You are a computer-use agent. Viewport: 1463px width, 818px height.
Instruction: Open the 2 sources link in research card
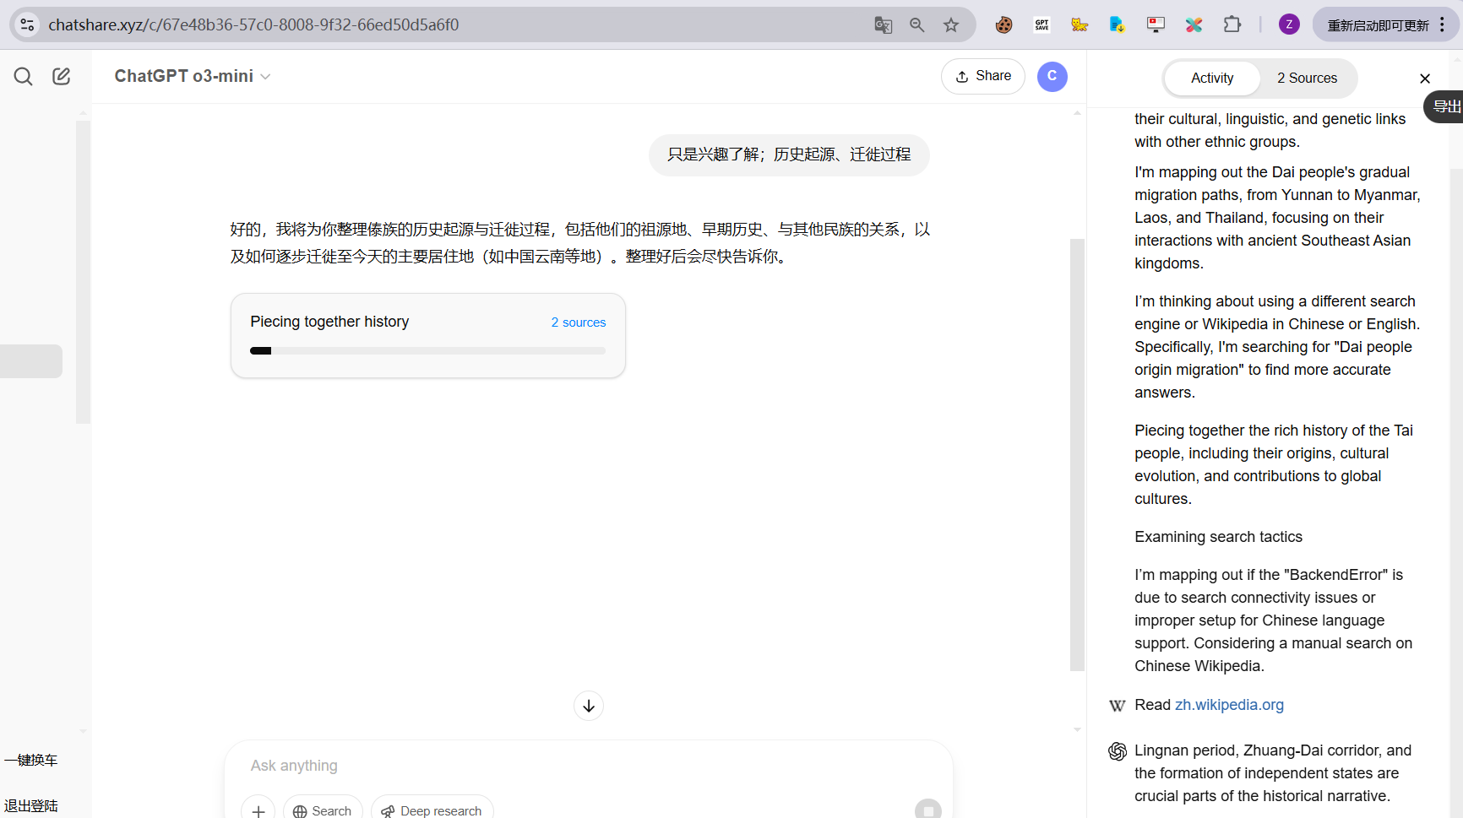point(579,322)
